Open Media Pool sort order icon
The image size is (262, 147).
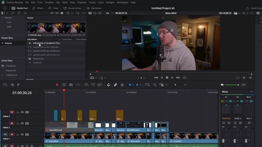pyautogui.click(x=77, y=13)
